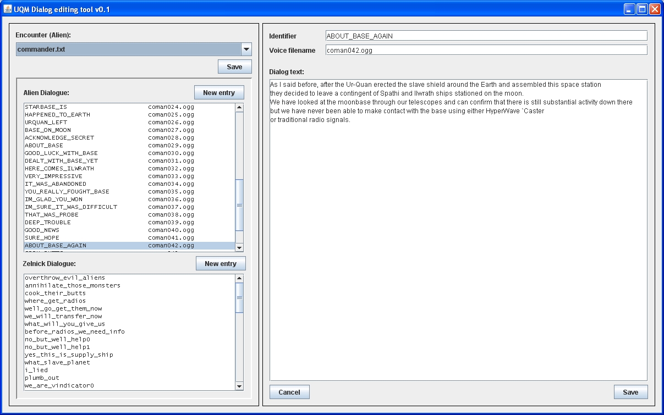Select what_slave_planet Zelnick entry

[57, 363]
